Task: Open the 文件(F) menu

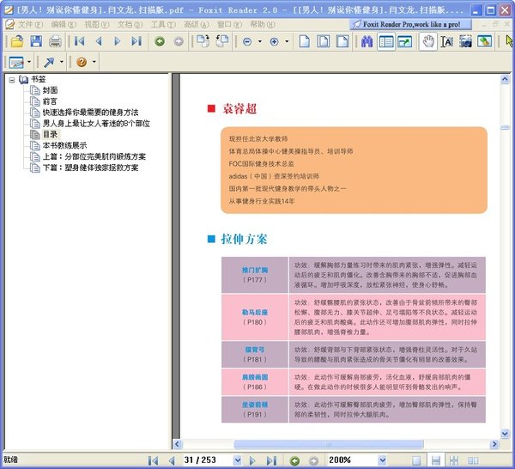Action: (x=30, y=24)
